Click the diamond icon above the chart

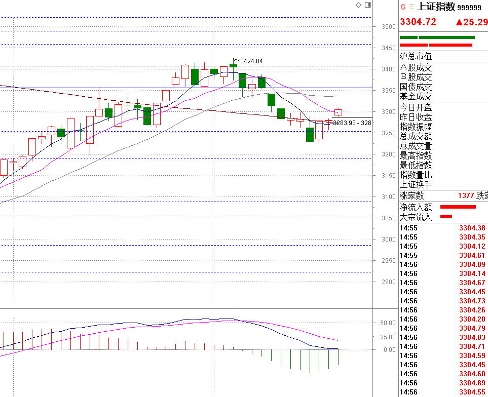pos(359,5)
